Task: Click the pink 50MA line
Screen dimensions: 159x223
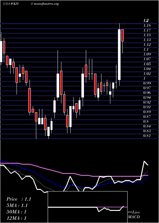Action: click(74, 174)
